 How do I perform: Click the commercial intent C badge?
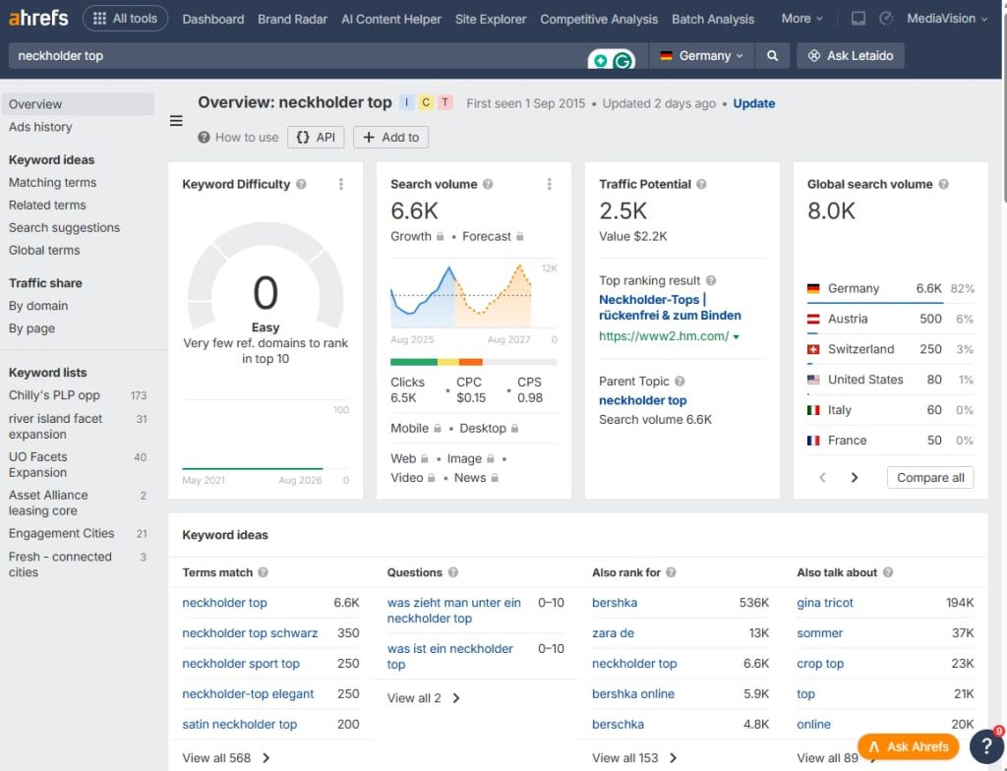coord(425,102)
